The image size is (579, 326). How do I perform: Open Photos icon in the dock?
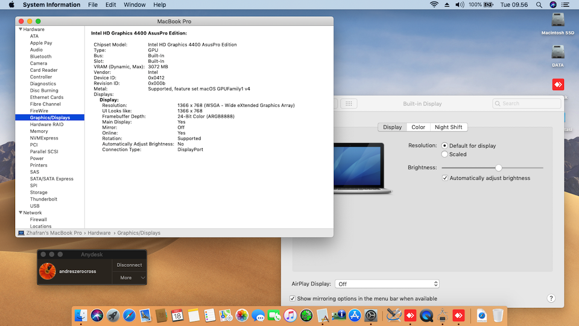click(242, 316)
